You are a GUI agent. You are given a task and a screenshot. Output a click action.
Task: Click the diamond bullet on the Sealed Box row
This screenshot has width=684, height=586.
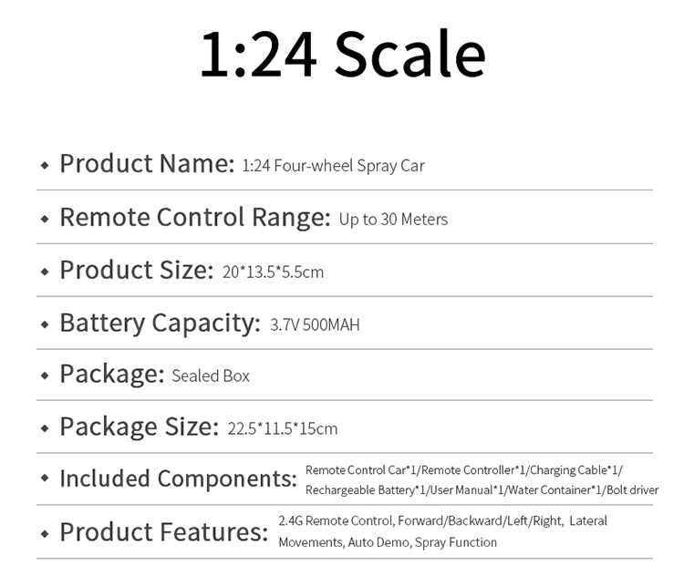coord(44,375)
